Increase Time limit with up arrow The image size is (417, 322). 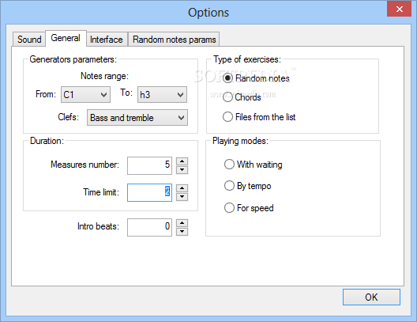click(x=182, y=188)
